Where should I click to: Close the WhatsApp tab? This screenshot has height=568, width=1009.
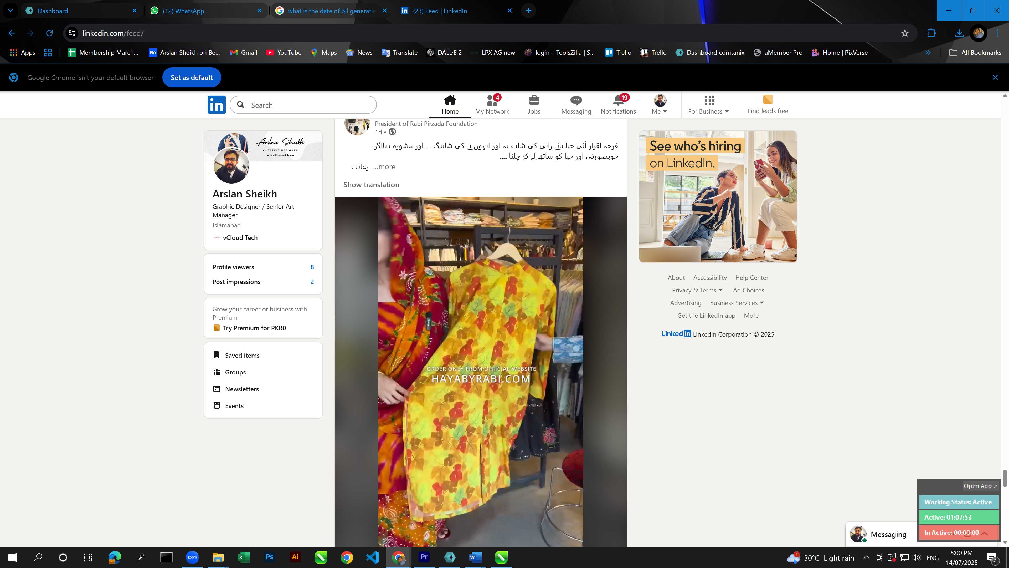click(x=259, y=11)
